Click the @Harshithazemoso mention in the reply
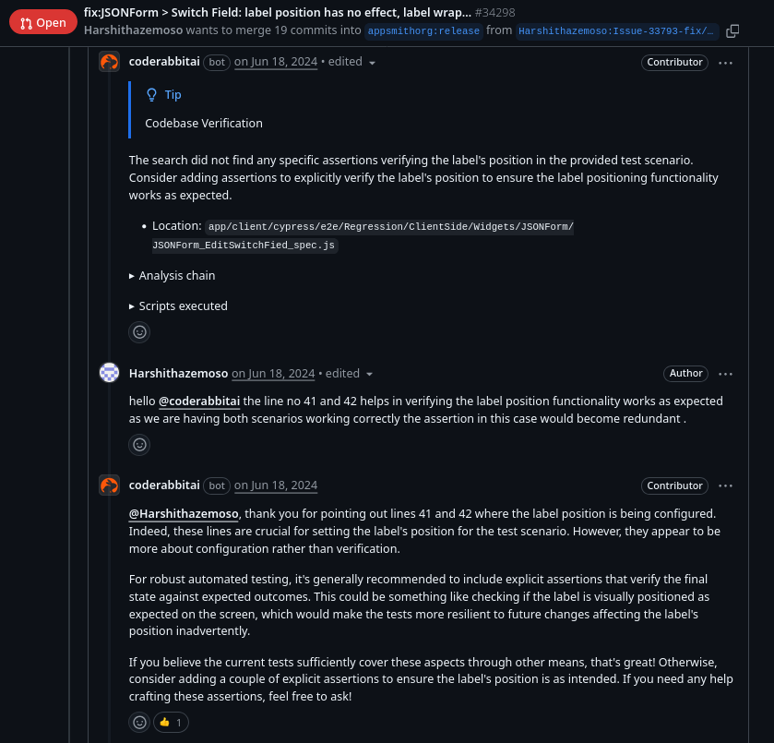 pyautogui.click(x=183, y=513)
